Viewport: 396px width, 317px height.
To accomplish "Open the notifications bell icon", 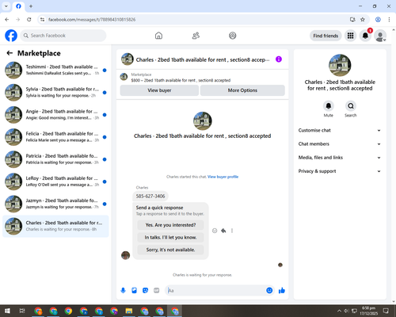I will click(365, 36).
